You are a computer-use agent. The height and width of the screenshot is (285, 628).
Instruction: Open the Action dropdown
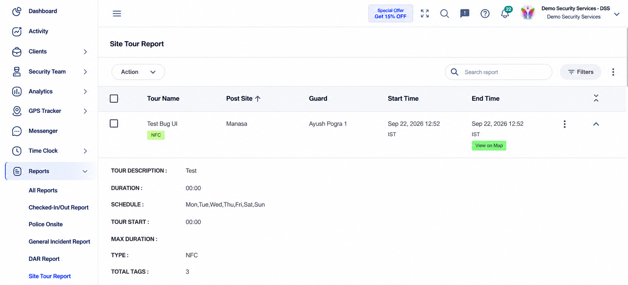pyautogui.click(x=138, y=72)
